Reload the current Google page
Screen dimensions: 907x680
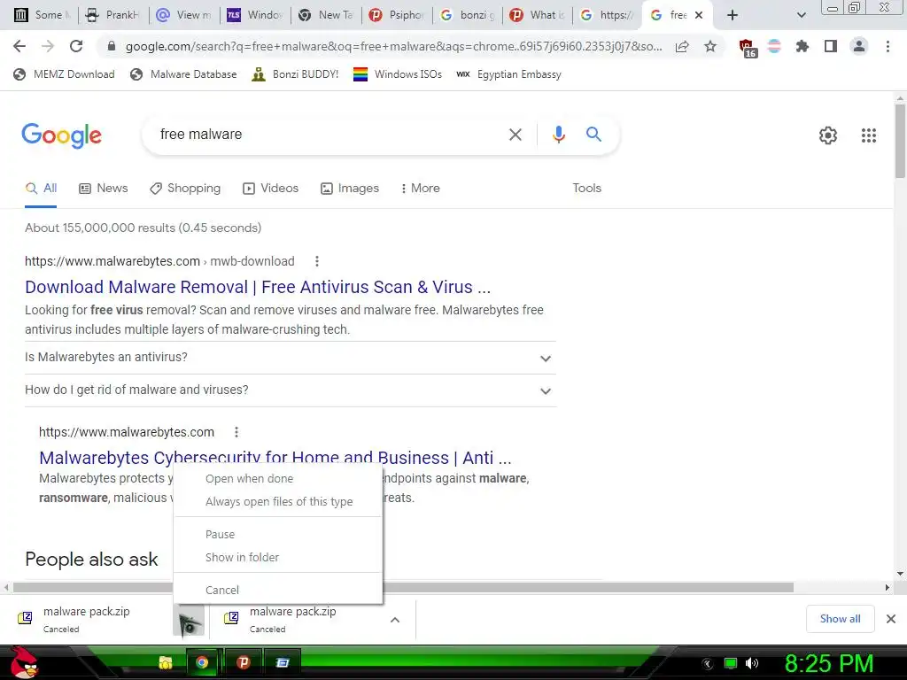tap(76, 46)
